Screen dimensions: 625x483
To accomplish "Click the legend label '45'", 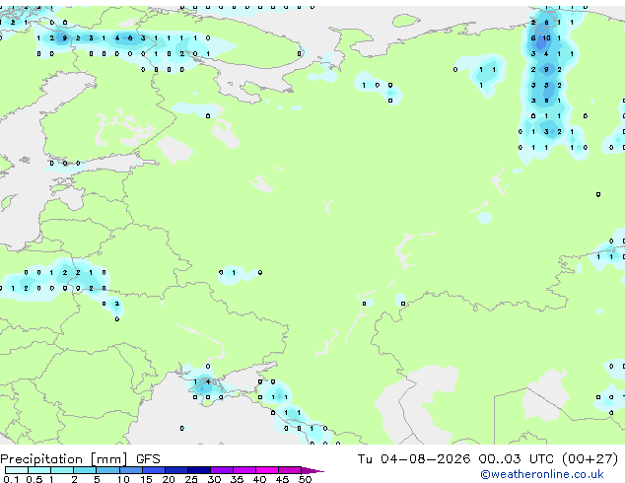I will (x=282, y=479).
